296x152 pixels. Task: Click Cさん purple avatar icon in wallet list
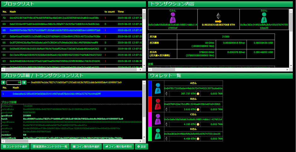coord(158,119)
